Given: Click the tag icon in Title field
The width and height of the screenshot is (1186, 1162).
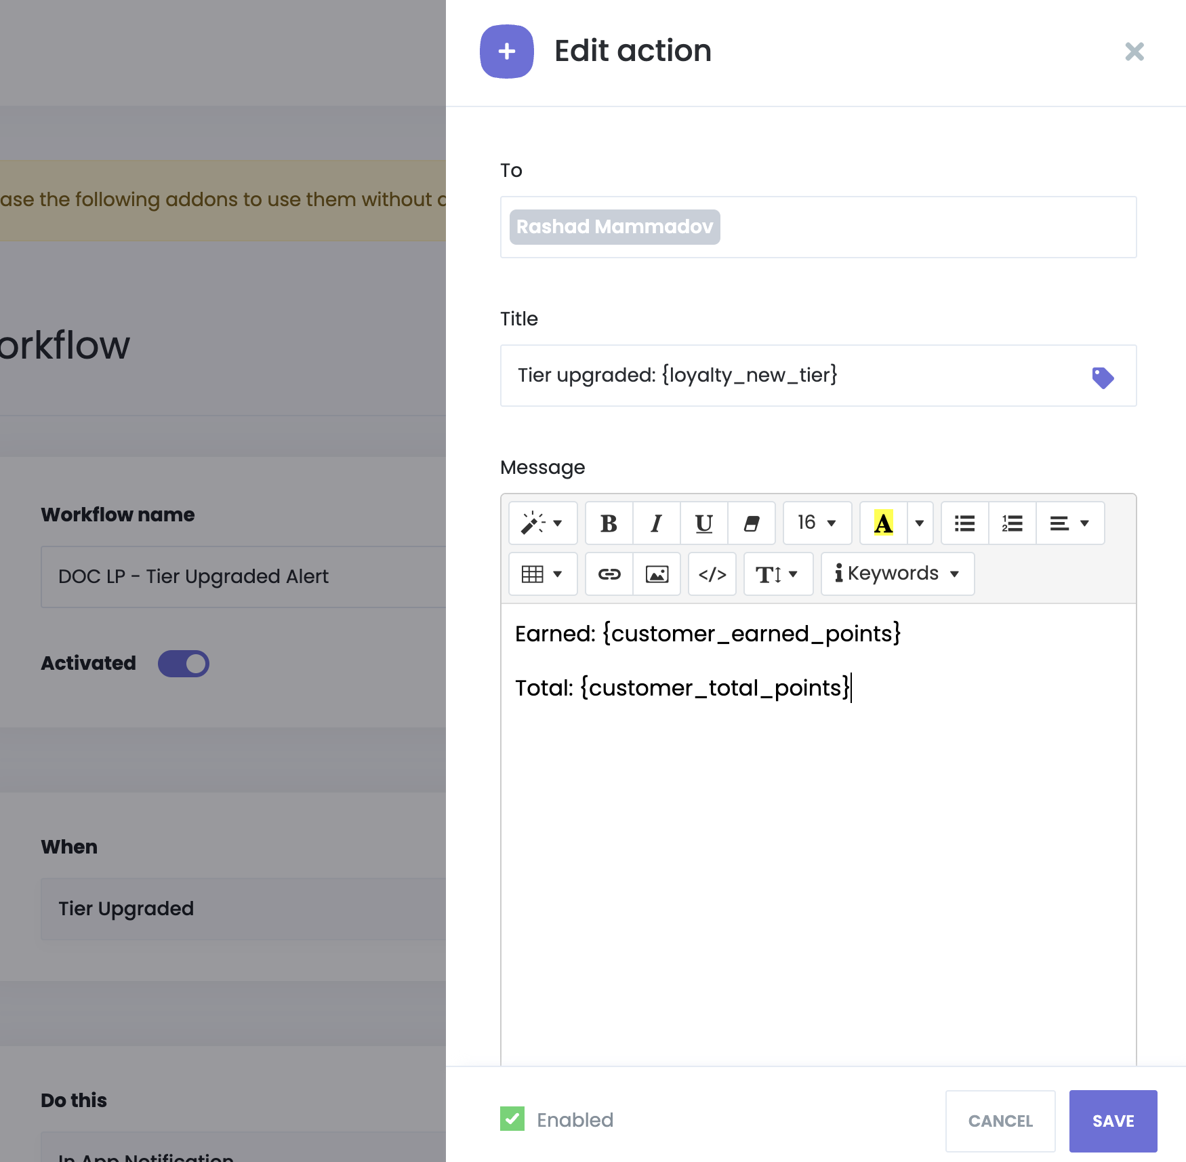Looking at the screenshot, I should click(1103, 377).
